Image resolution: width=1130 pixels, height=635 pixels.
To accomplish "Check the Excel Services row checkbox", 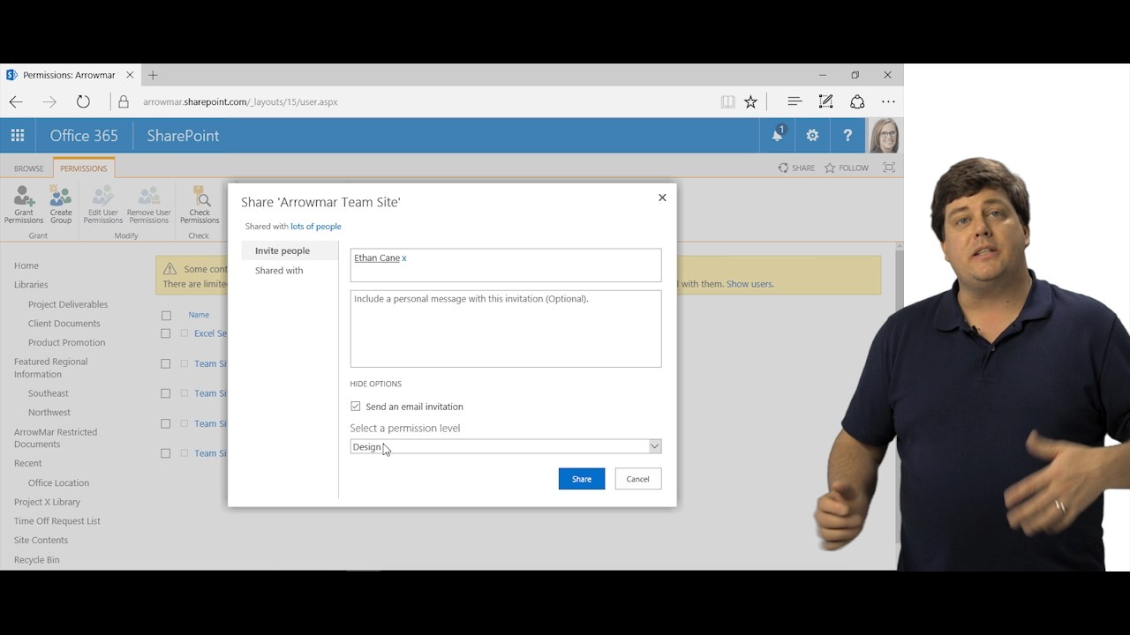I will tap(166, 333).
